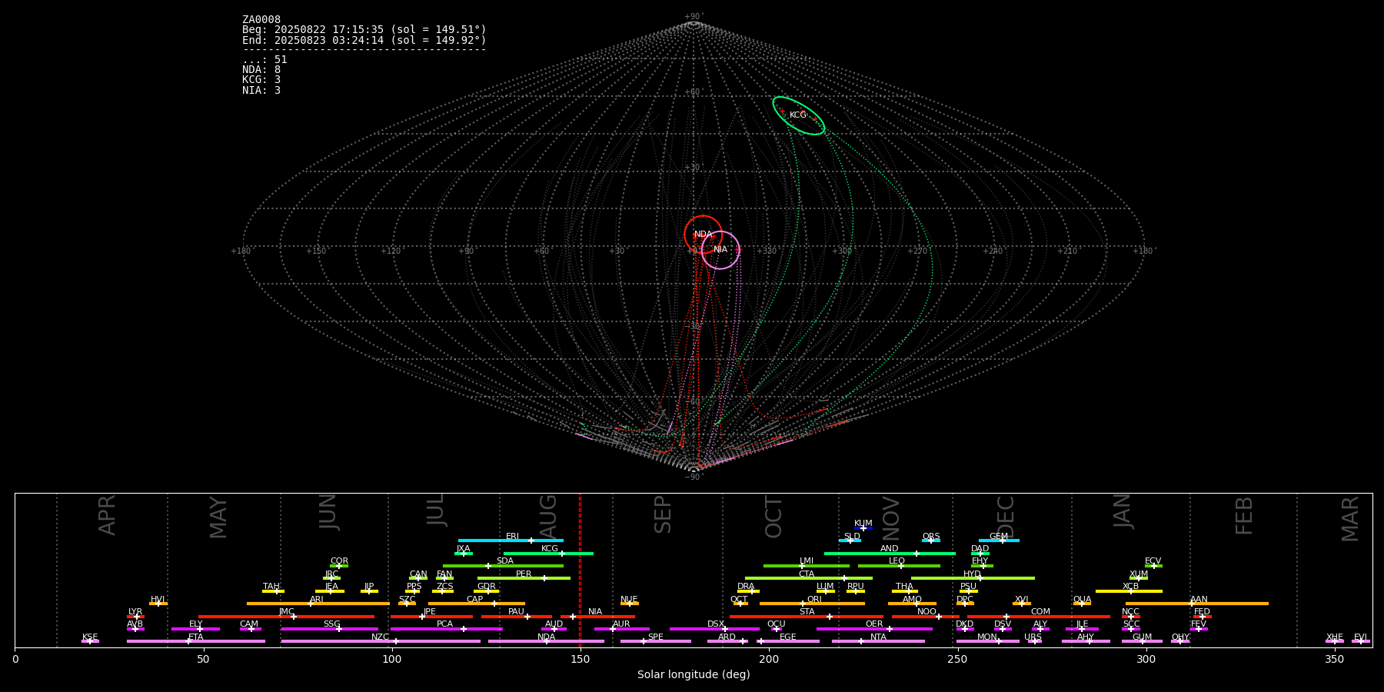Select the yellow XCB shower bar
The image size is (1384, 692).
(1129, 591)
